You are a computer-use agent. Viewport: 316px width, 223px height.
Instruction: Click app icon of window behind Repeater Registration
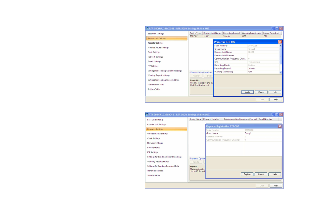tap(147, 114)
